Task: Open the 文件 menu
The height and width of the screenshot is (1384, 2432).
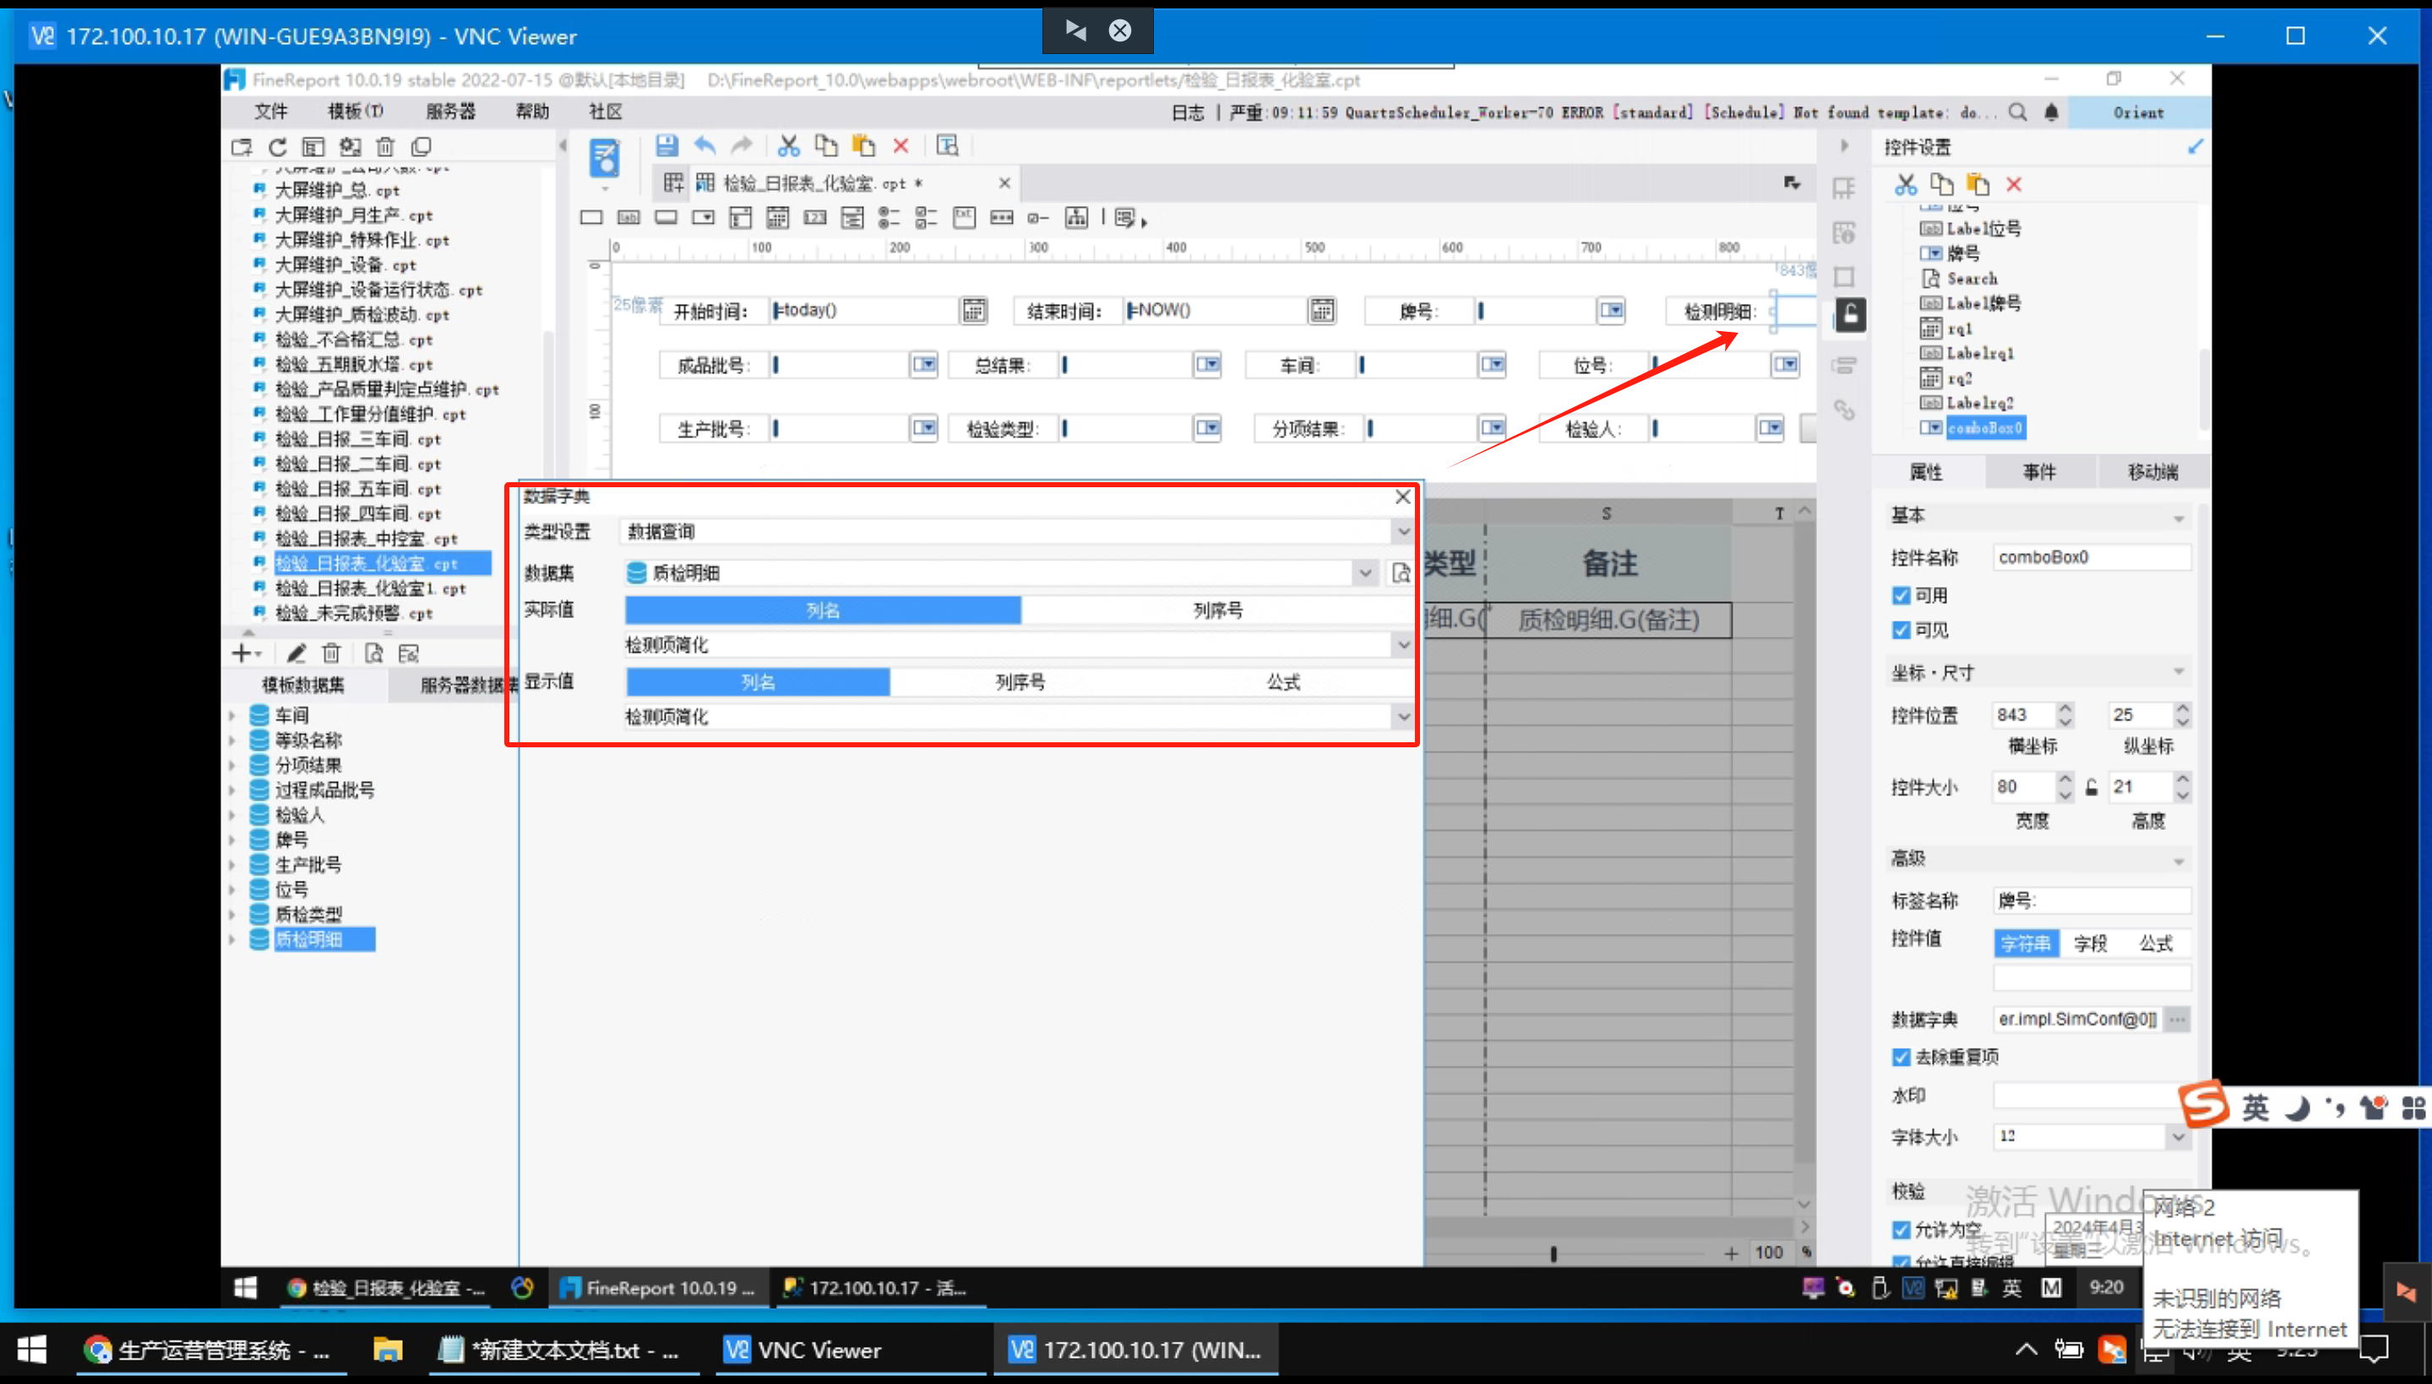Action: (x=270, y=111)
